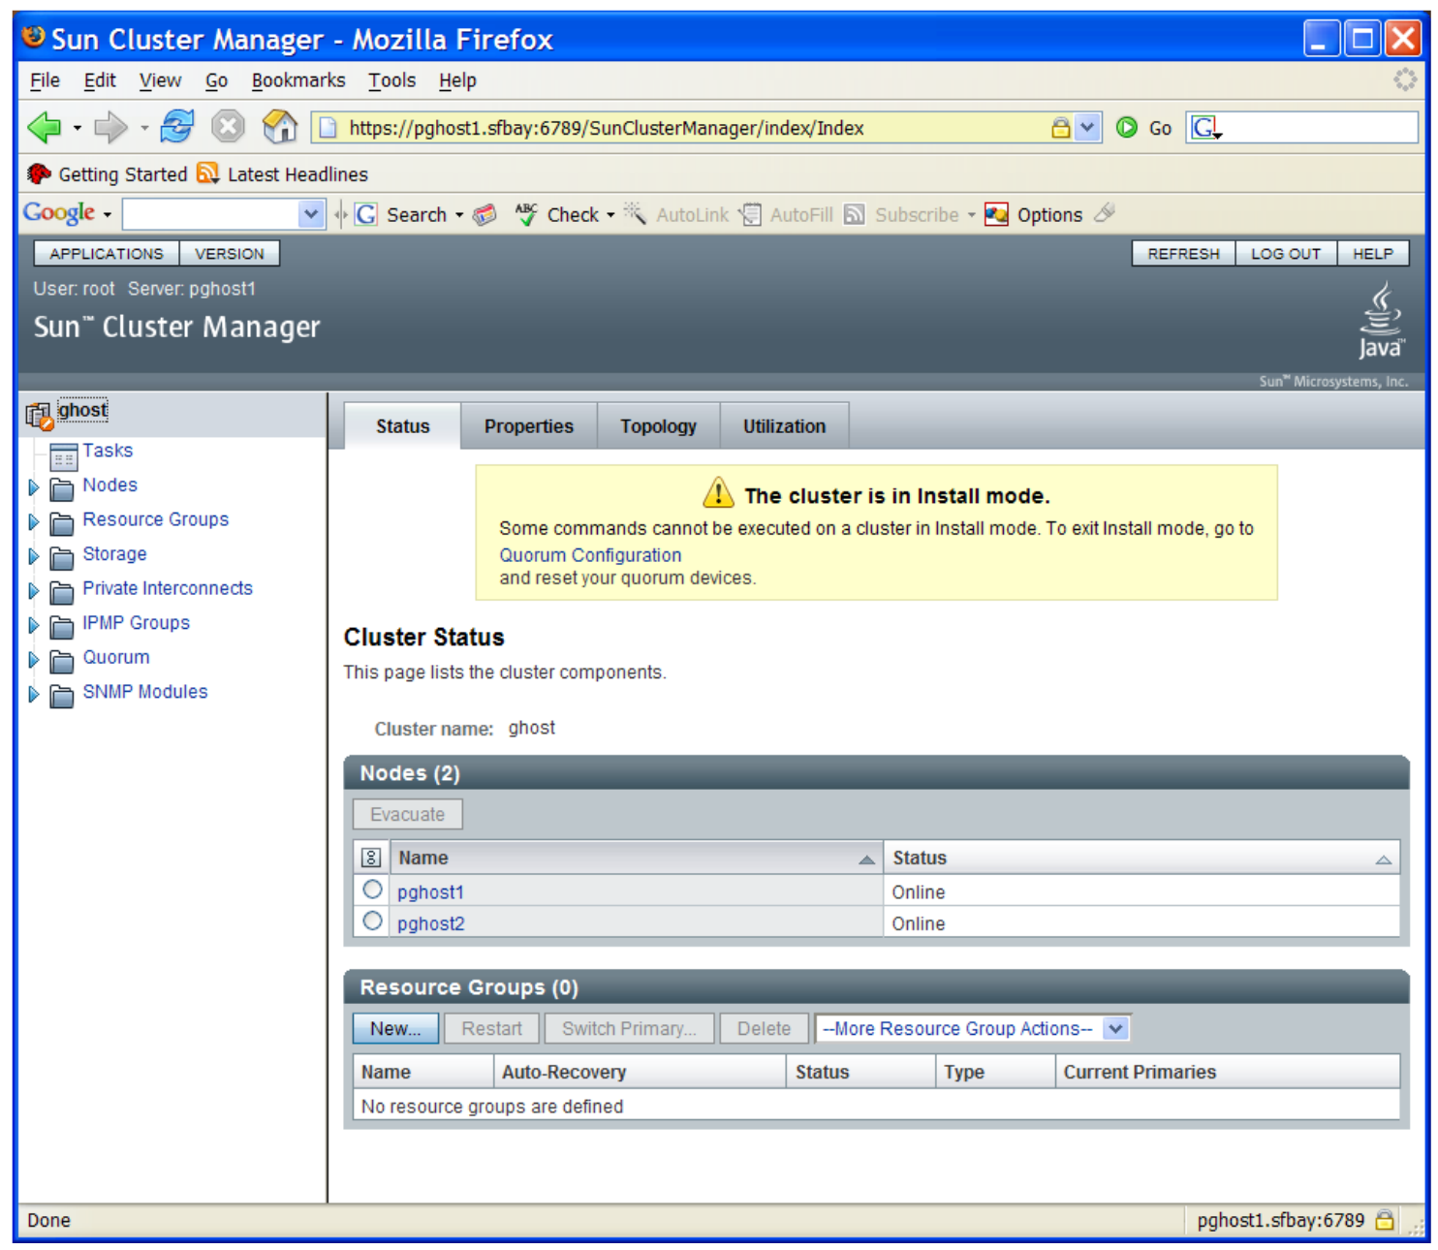This screenshot has width=1438, height=1250.
Task: Click the Latest Headlines RSS feed icon
Action: click(x=207, y=173)
